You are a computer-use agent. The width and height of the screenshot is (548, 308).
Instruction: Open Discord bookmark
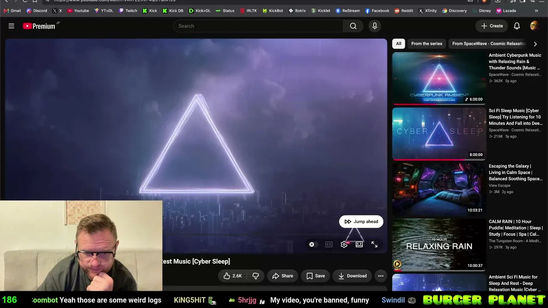(x=36, y=11)
